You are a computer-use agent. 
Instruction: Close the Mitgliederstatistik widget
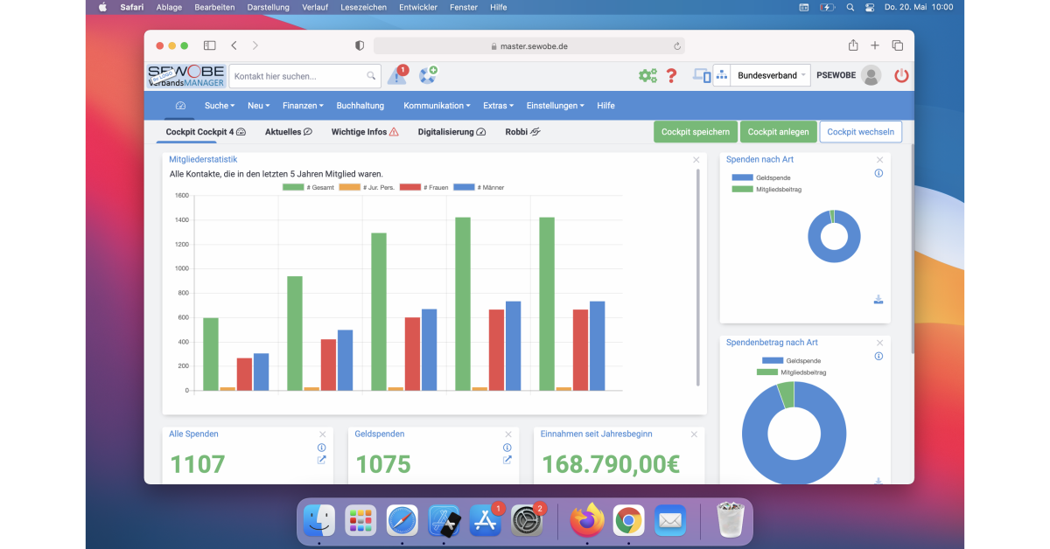pyautogui.click(x=696, y=160)
